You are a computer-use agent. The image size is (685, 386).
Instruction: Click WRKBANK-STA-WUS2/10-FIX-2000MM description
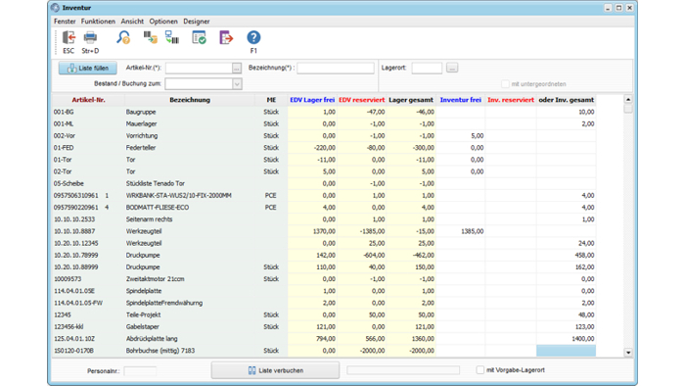click(x=179, y=195)
